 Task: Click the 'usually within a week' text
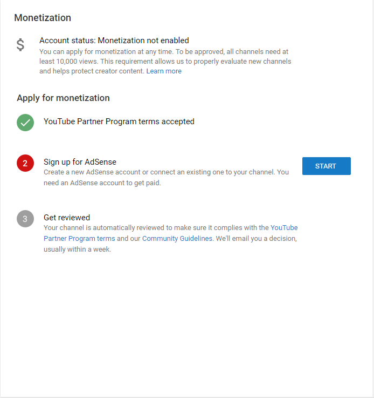[77, 249]
